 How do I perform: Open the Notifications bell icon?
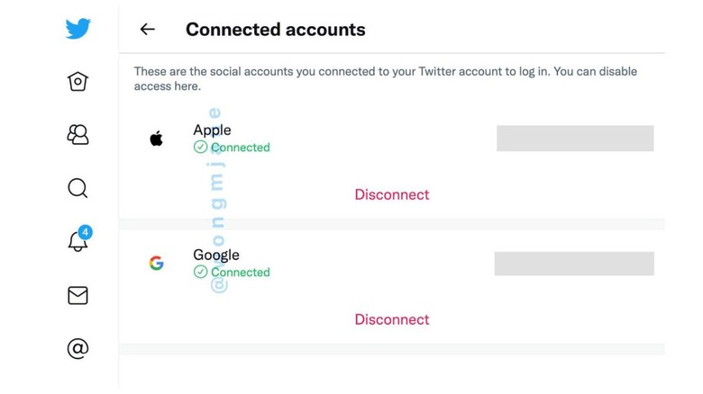pos(78,241)
